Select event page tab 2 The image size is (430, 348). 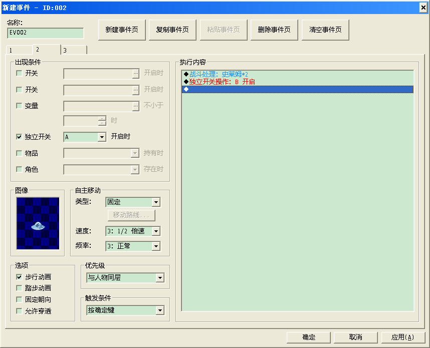coord(46,50)
